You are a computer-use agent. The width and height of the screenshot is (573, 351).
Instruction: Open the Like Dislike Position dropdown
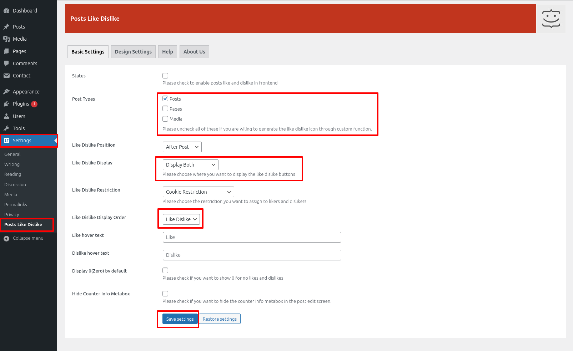point(182,147)
